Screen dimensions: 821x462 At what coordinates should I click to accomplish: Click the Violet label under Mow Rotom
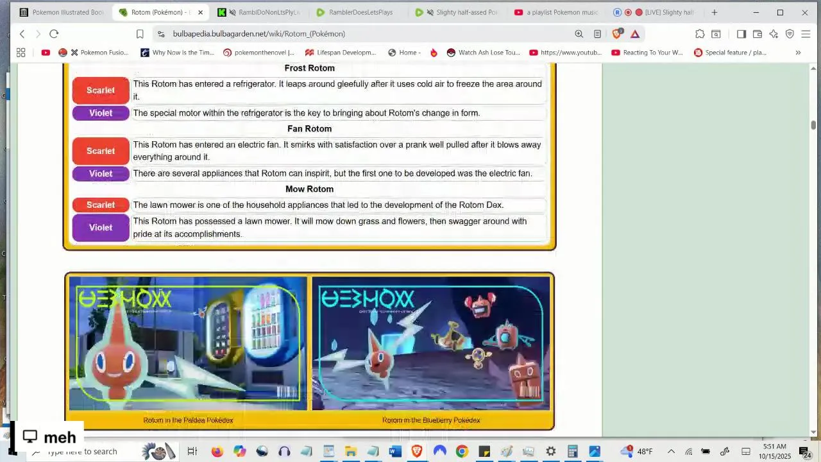click(101, 228)
